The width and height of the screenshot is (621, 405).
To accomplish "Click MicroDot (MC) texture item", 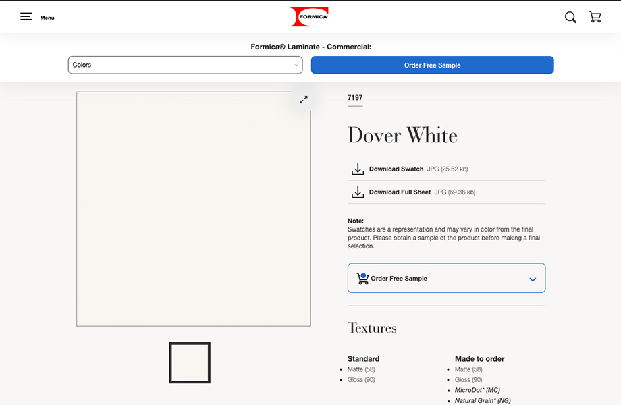I will [x=477, y=390].
